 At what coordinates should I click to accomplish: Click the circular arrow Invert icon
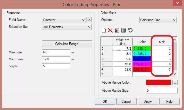(x=130, y=30)
